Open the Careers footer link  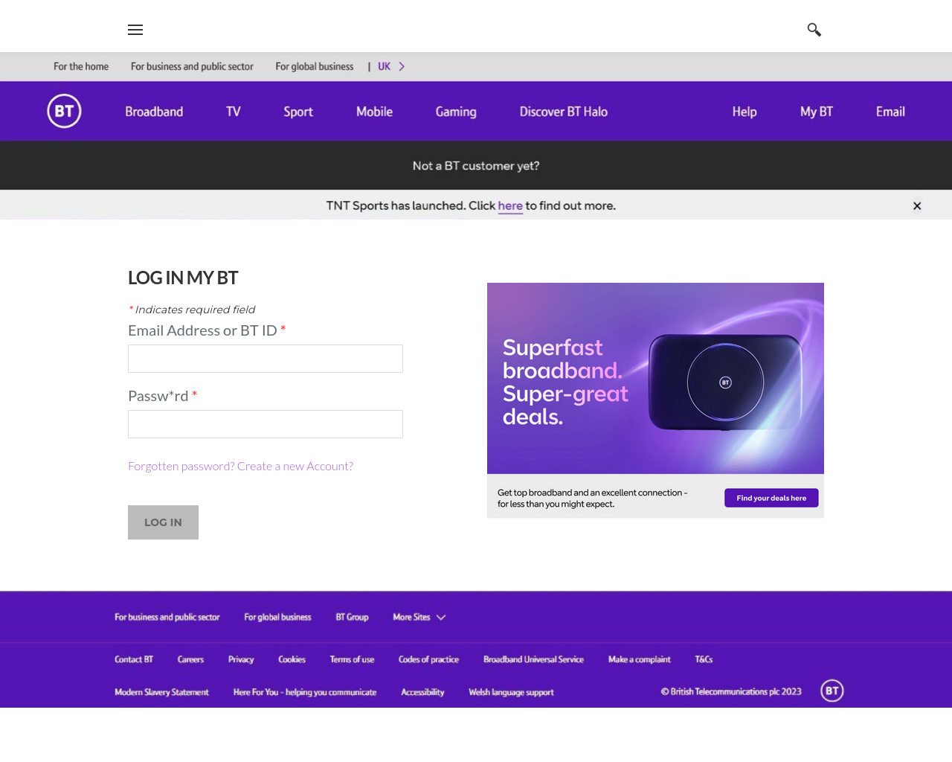[x=190, y=659]
